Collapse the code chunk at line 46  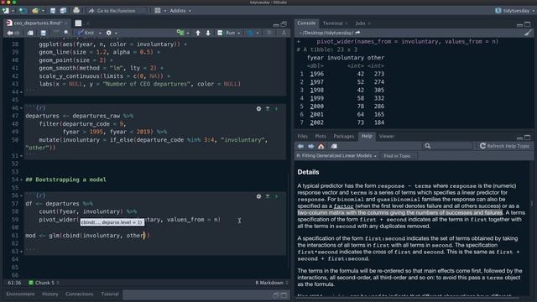tap(22, 108)
